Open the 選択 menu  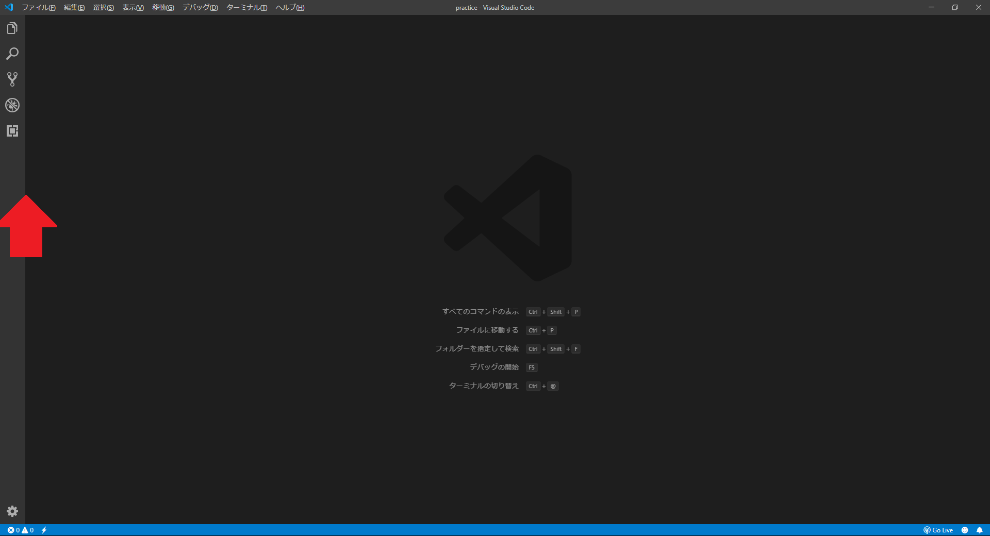[103, 7]
